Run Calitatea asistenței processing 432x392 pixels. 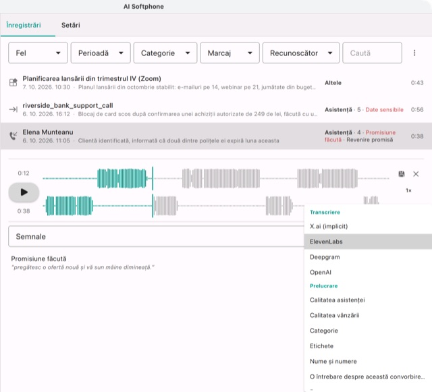click(368, 300)
